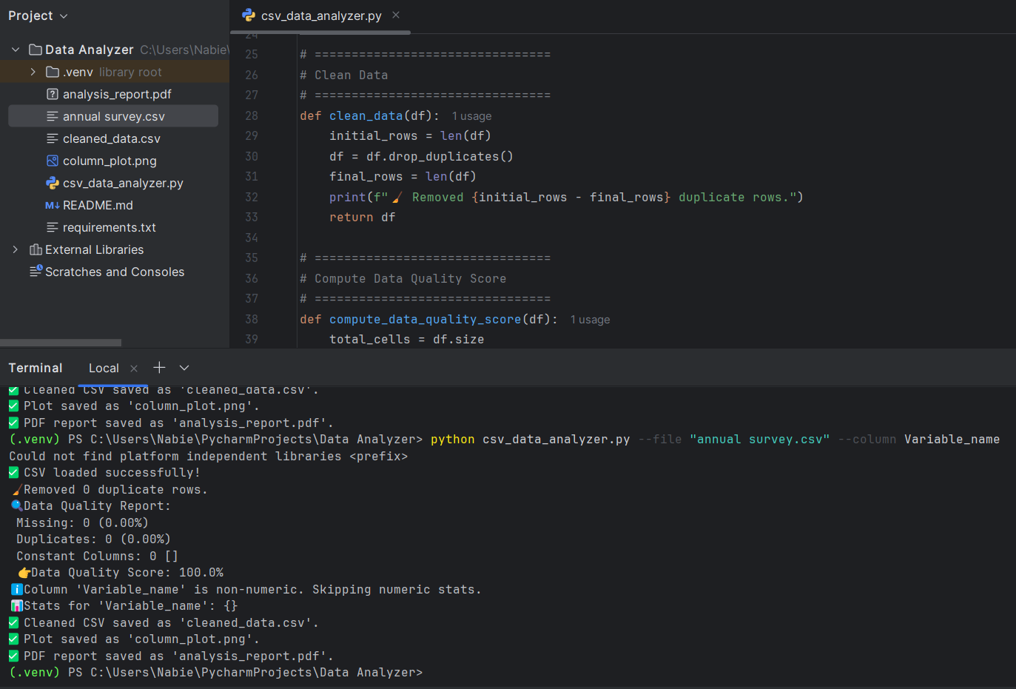Add a new terminal tab with plus icon
This screenshot has width=1016, height=689.
pyautogui.click(x=159, y=368)
